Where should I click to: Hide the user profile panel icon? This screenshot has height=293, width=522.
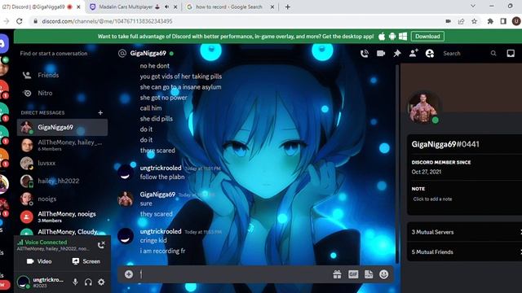430,54
